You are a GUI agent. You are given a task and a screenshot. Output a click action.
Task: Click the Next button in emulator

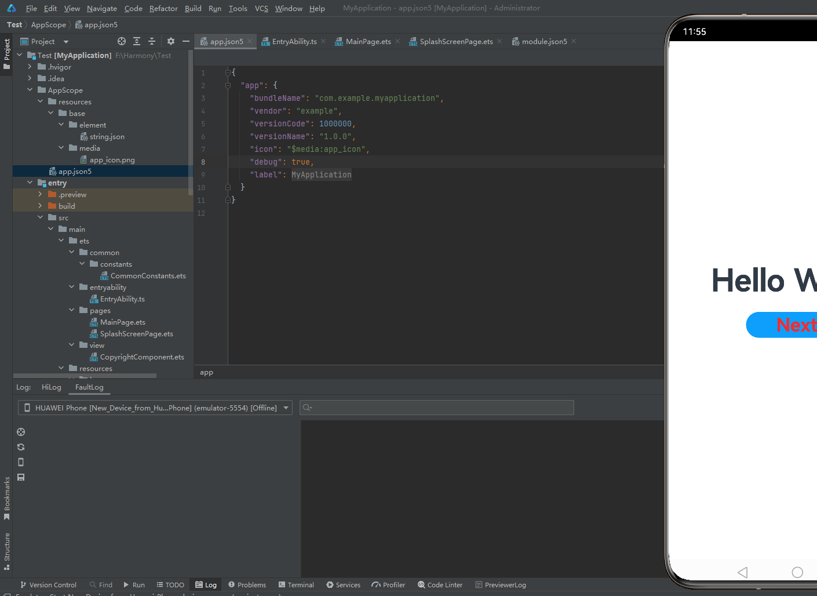coord(781,325)
